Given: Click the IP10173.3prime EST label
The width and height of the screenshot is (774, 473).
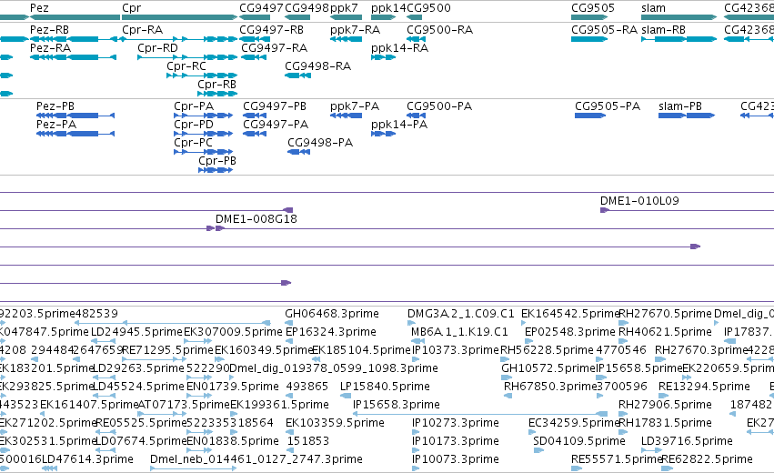Looking at the screenshot, I should tap(455, 441).
